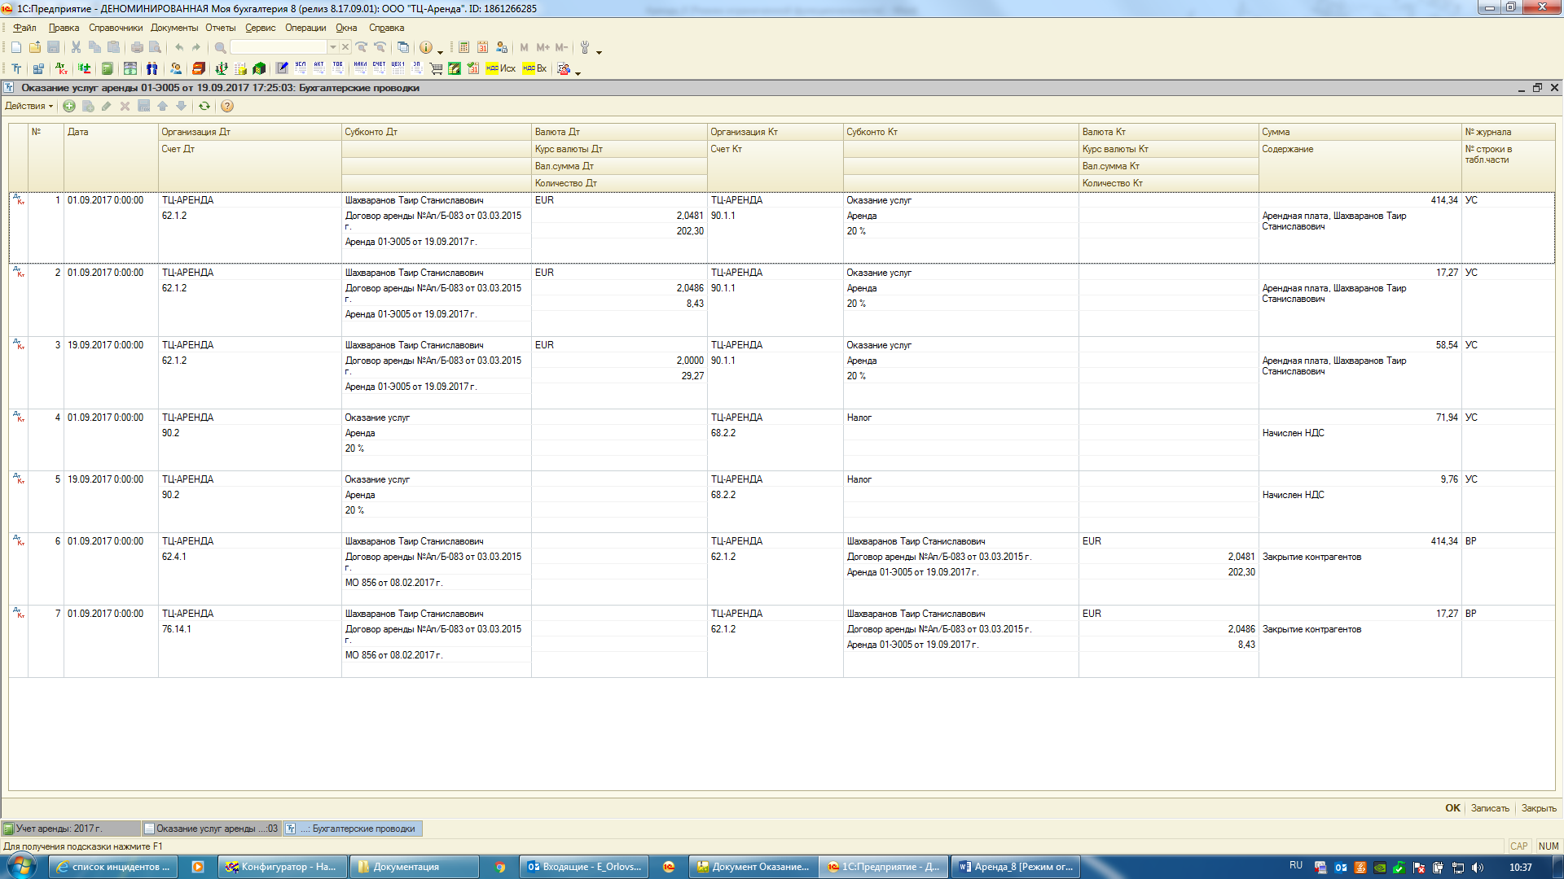This screenshot has height=879, width=1564.
Task: Expand the search field dropdown arrow
Action: 332,47
